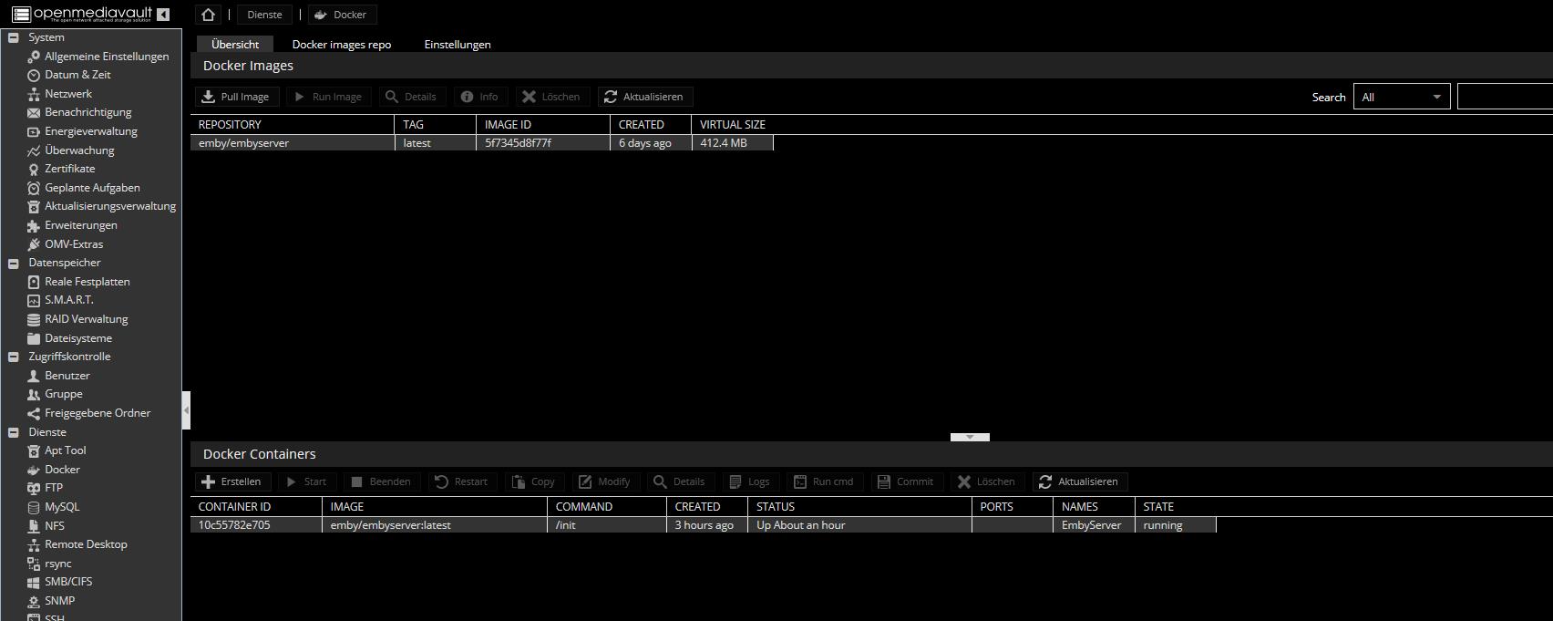Switch to the Docker images repo tab
This screenshot has width=1553, height=621.
coord(342,44)
